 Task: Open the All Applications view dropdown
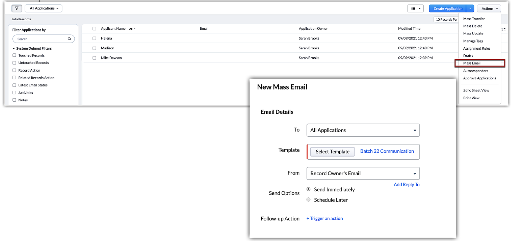tap(44, 8)
